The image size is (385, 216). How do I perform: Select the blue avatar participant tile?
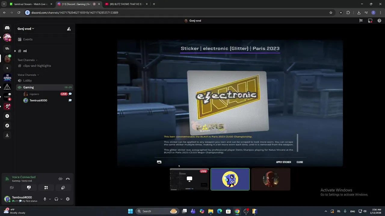230,179
